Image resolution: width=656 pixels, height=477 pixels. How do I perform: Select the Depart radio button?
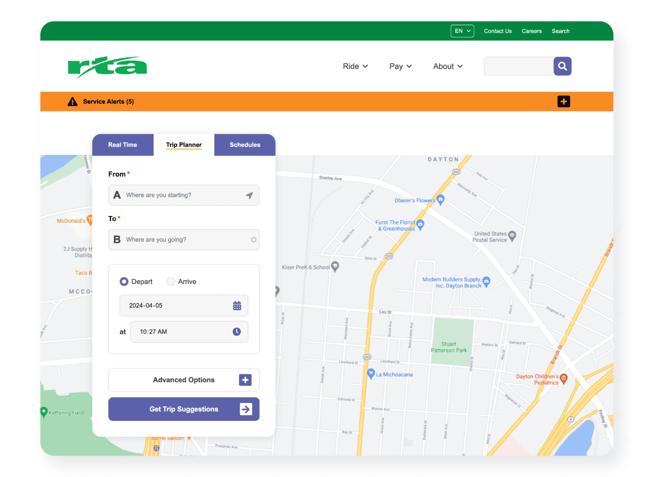point(124,281)
